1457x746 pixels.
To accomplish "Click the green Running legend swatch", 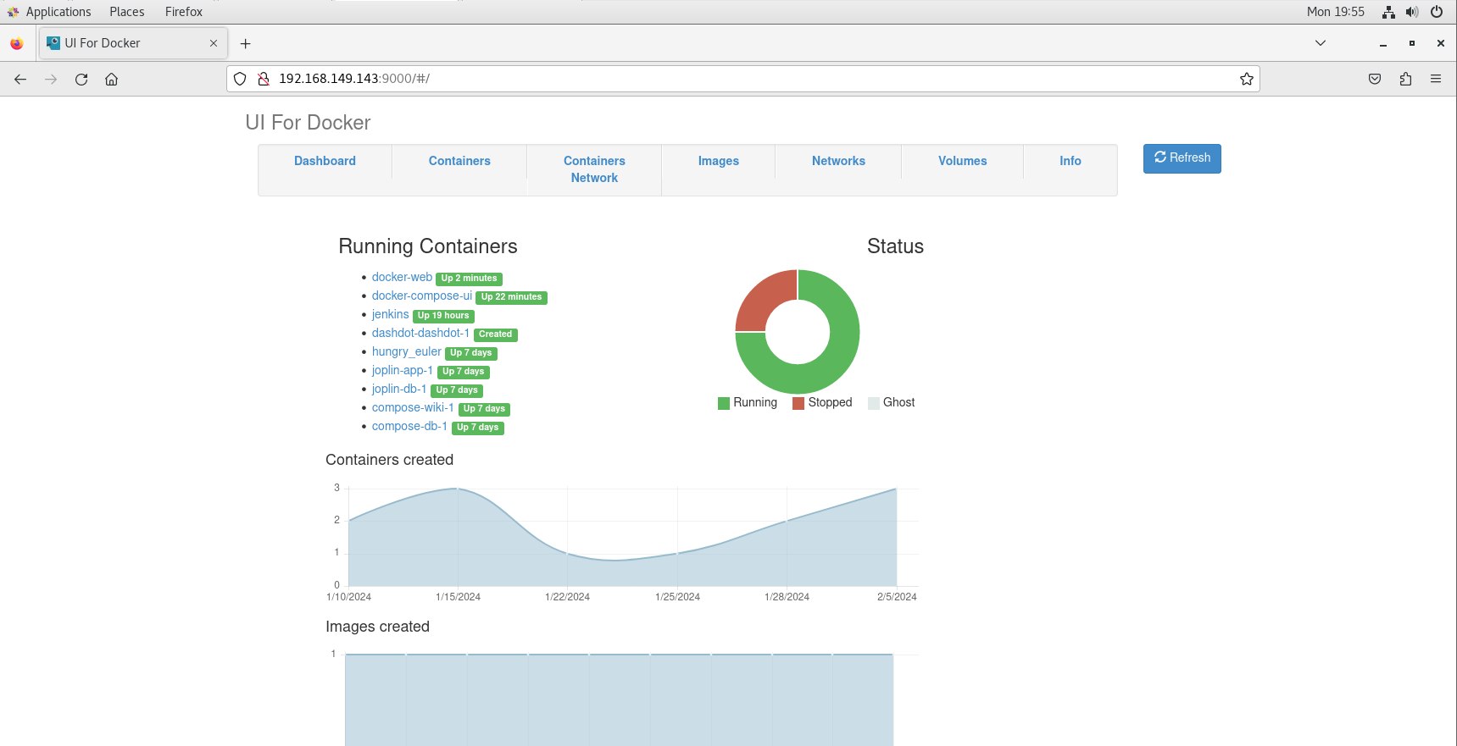I will point(724,403).
